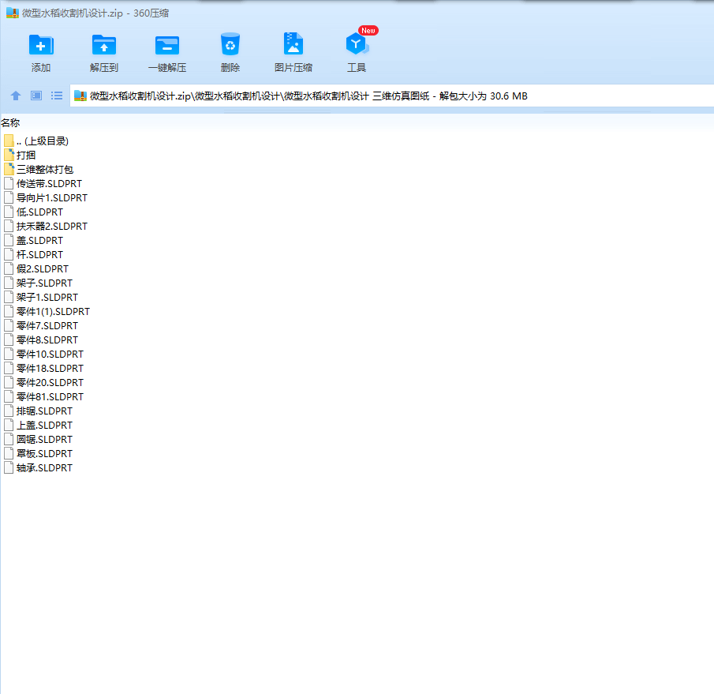Click the file icon beside 零件81.SLDPRT

click(x=9, y=397)
